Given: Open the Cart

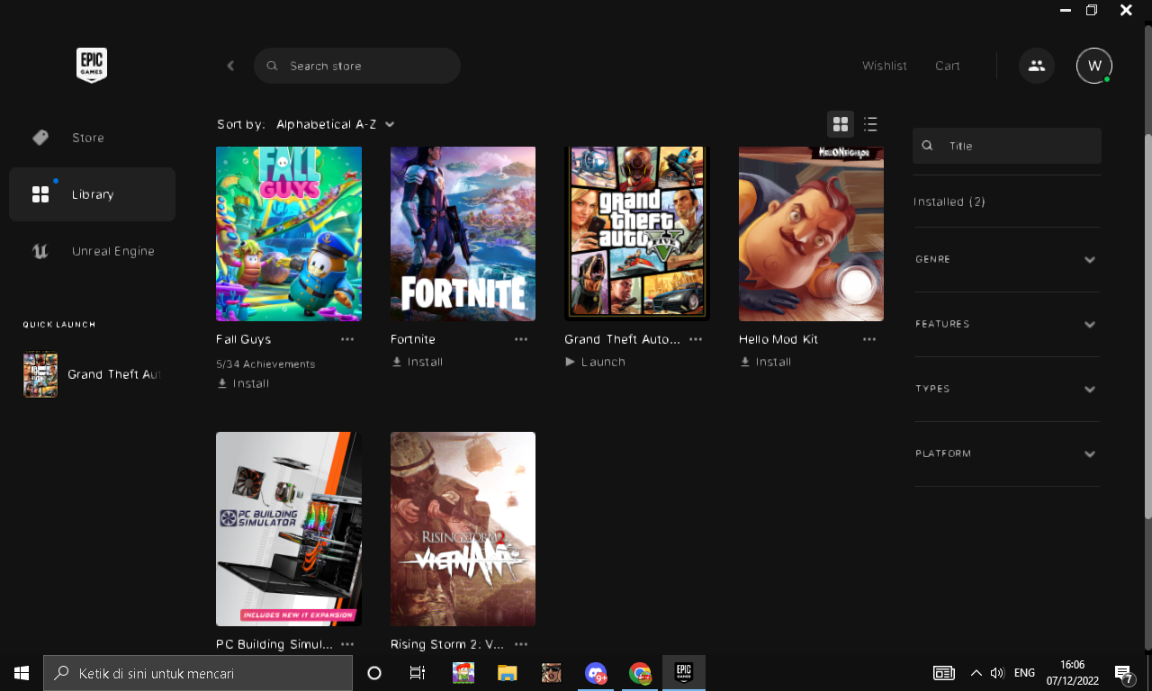Looking at the screenshot, I should coord(948,66).
